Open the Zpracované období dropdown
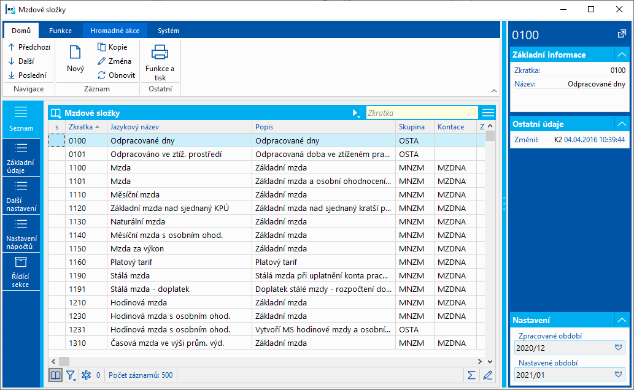 tap(618, 348)
